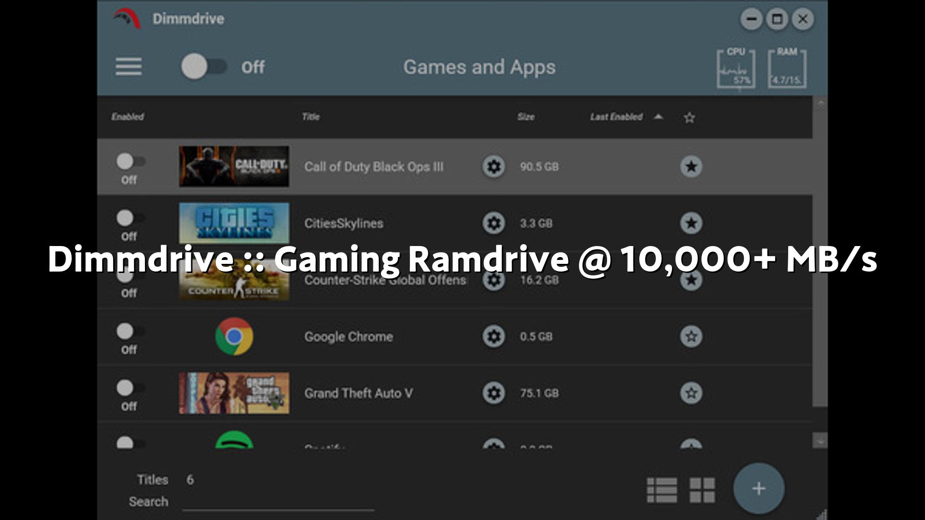The width and height of the screenshot is (925, 520).
Task: Sort by Last Enabled column arrow
Action: point(658,117)
